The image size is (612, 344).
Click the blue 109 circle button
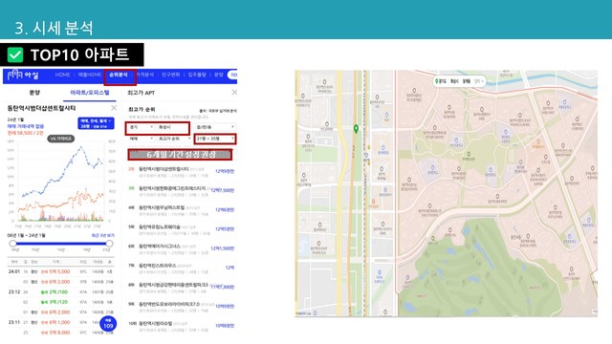tap(108, 324)
